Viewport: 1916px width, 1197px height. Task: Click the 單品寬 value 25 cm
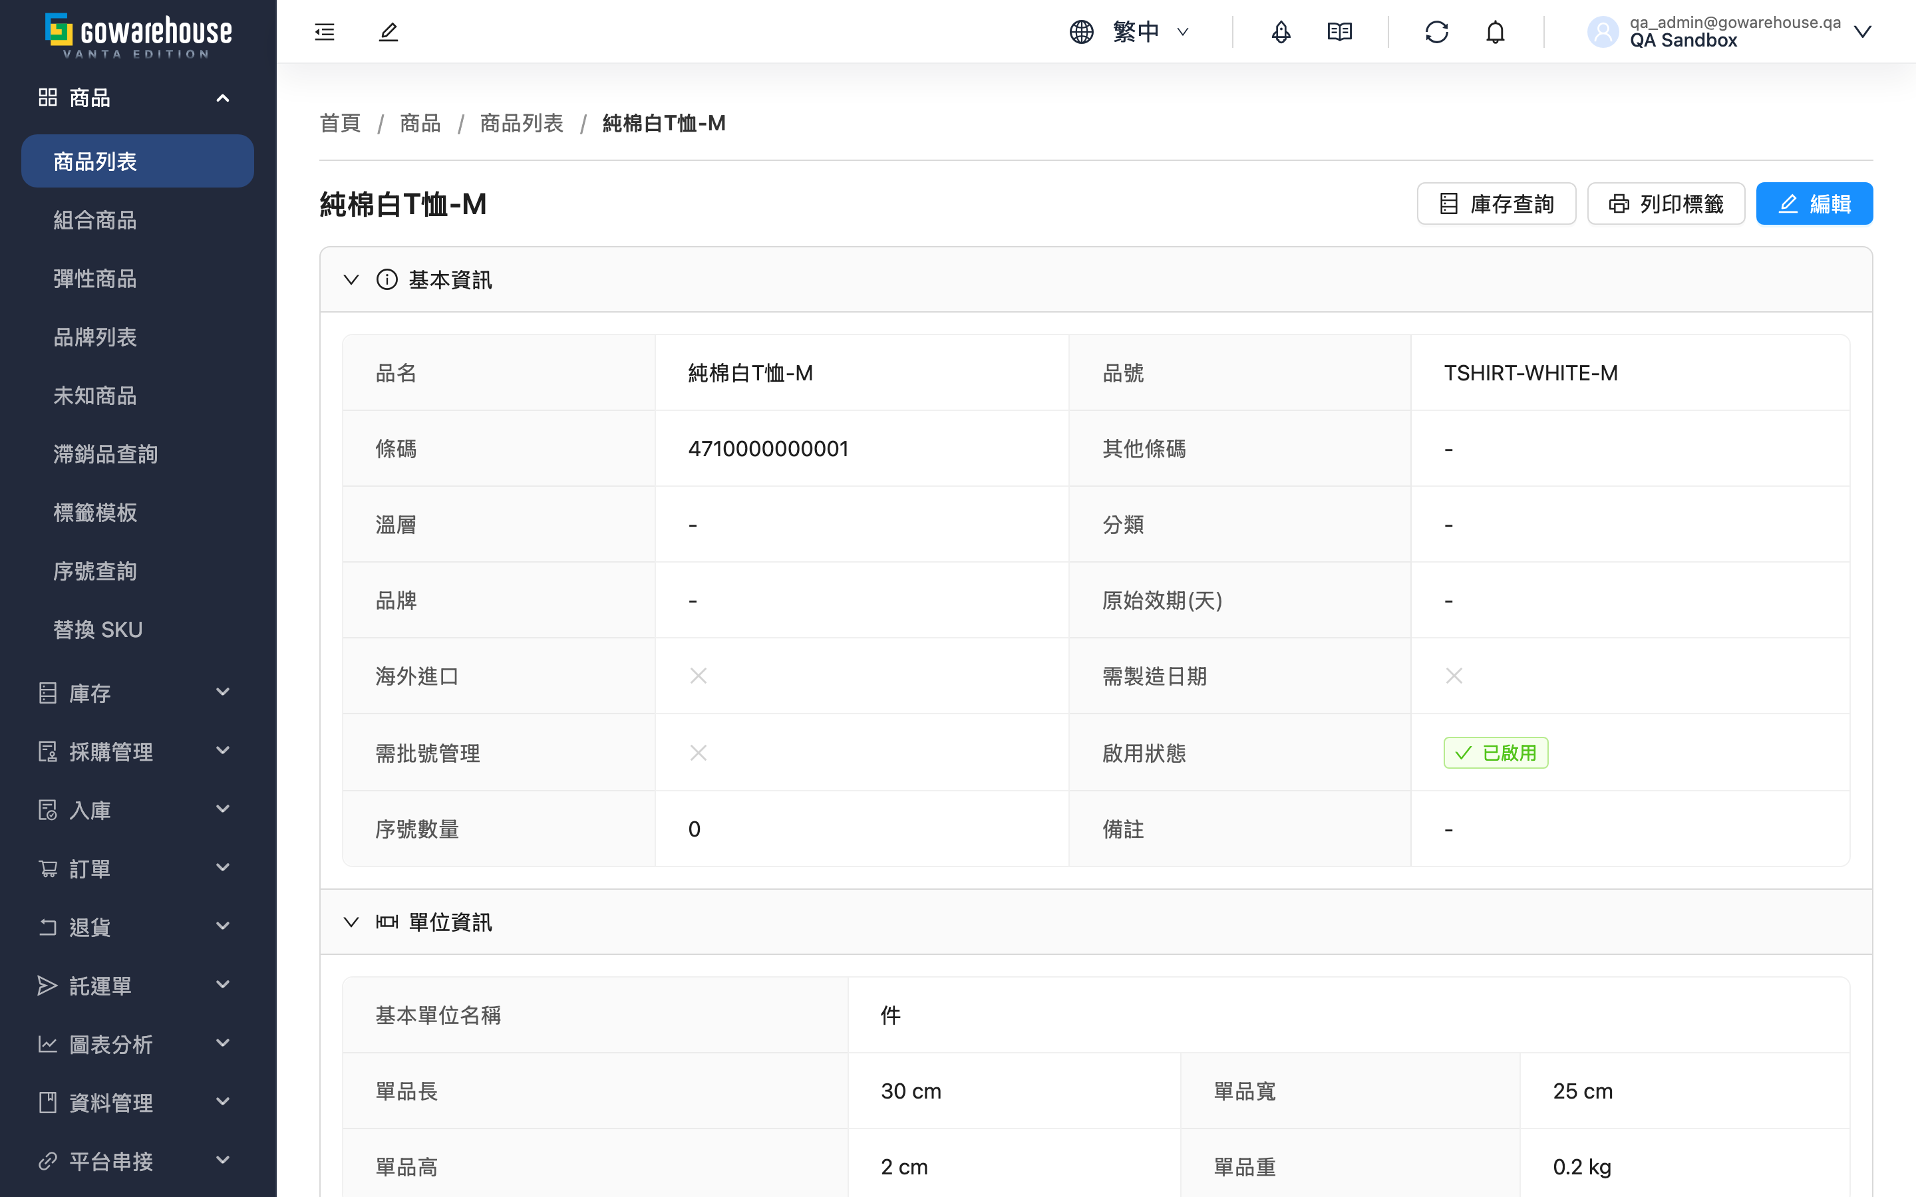1583,1091
